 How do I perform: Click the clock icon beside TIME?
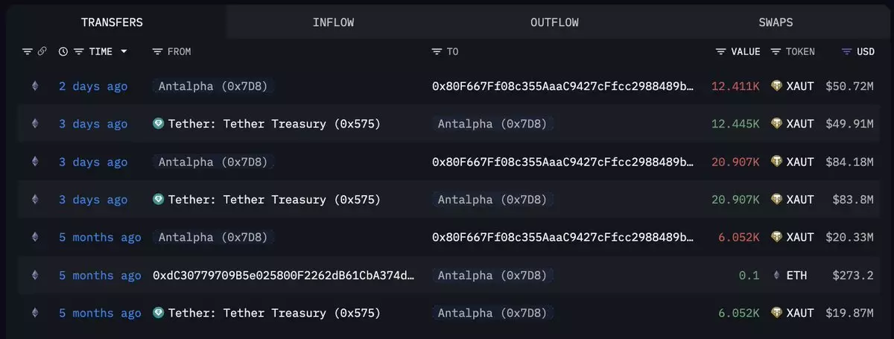[63, 51]
